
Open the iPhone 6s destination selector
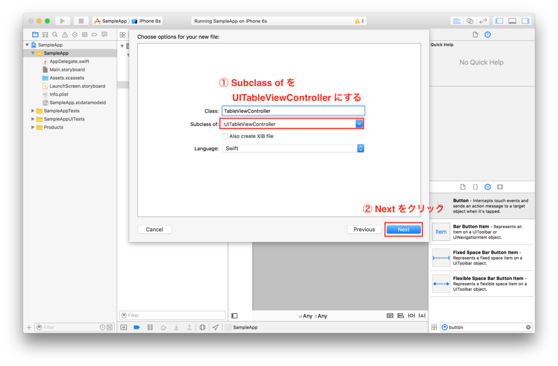(x=147, y=21)
